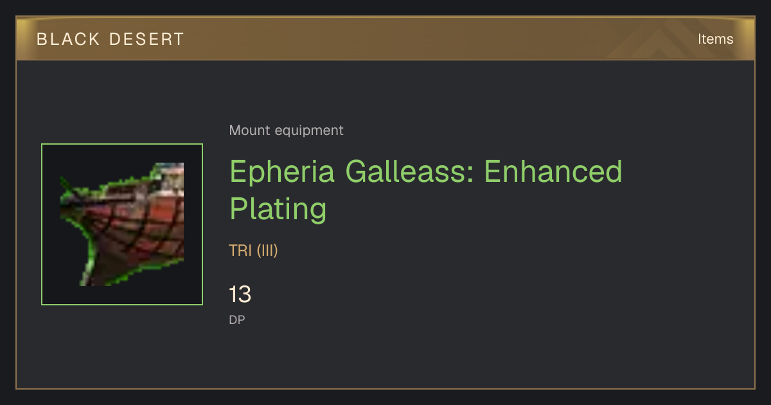The height and width of the screenshot is (405, 771).
Task: Click the word Mount in category label
Action: point(250,130)
